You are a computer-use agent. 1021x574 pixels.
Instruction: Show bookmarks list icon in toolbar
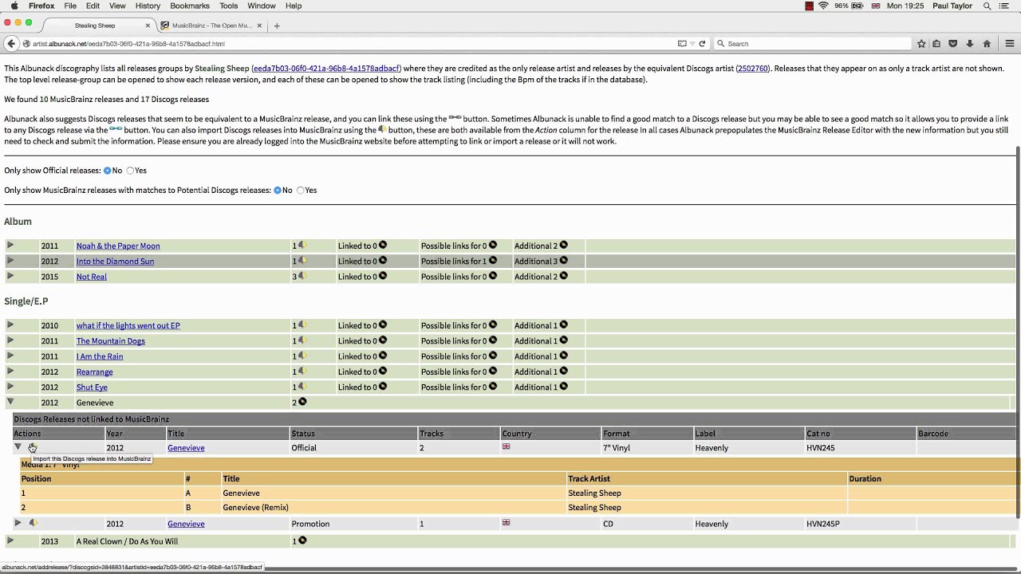coord(936,44)
